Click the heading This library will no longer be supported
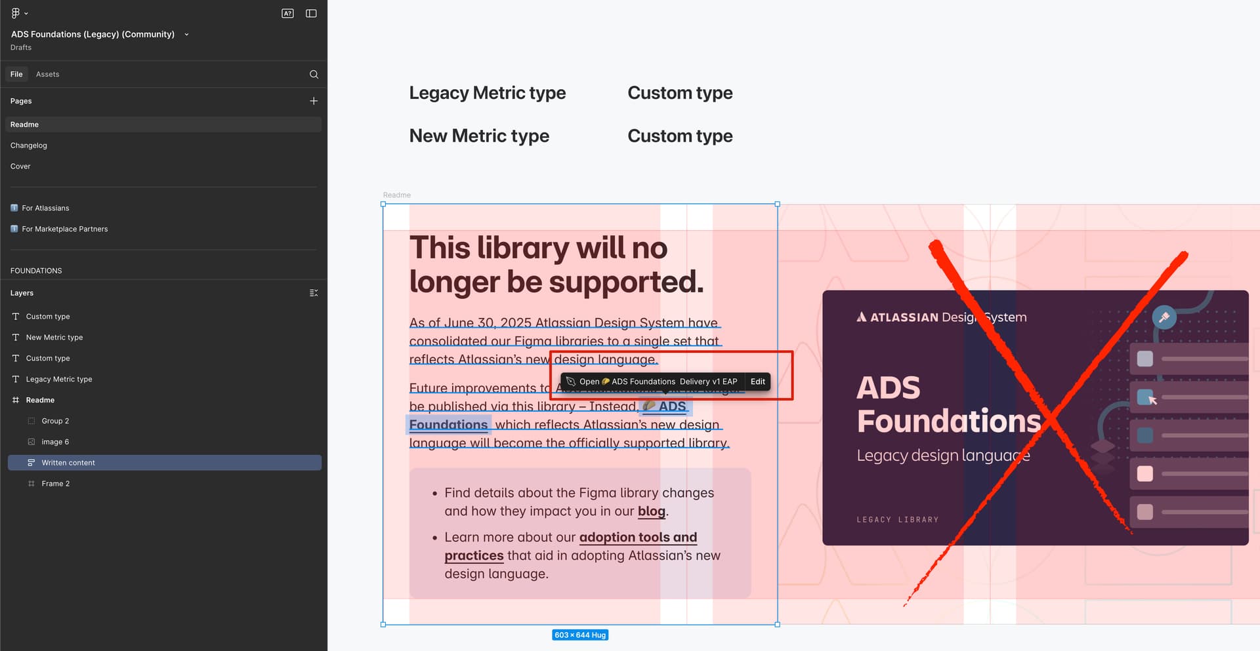The height and width of the screenshot is (651, 1260). tap(556, 265)
